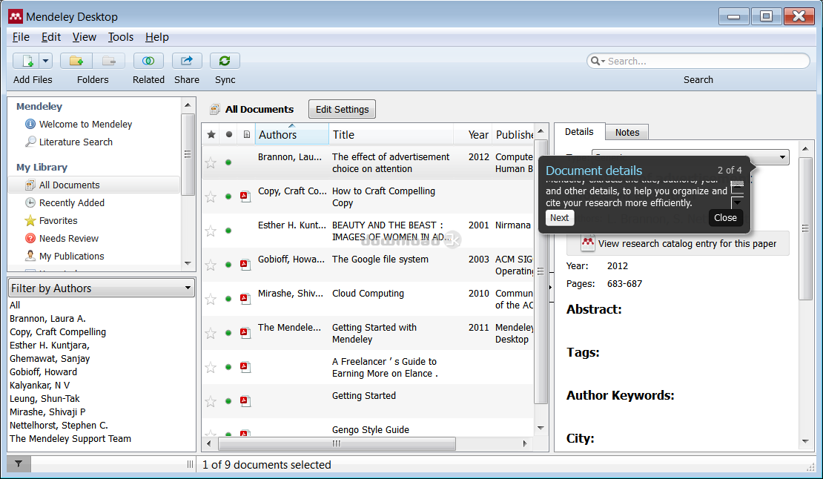Open PDF icon for The Google file system
Viewport: 823px width, 479px height.
(x=245, y=265)
